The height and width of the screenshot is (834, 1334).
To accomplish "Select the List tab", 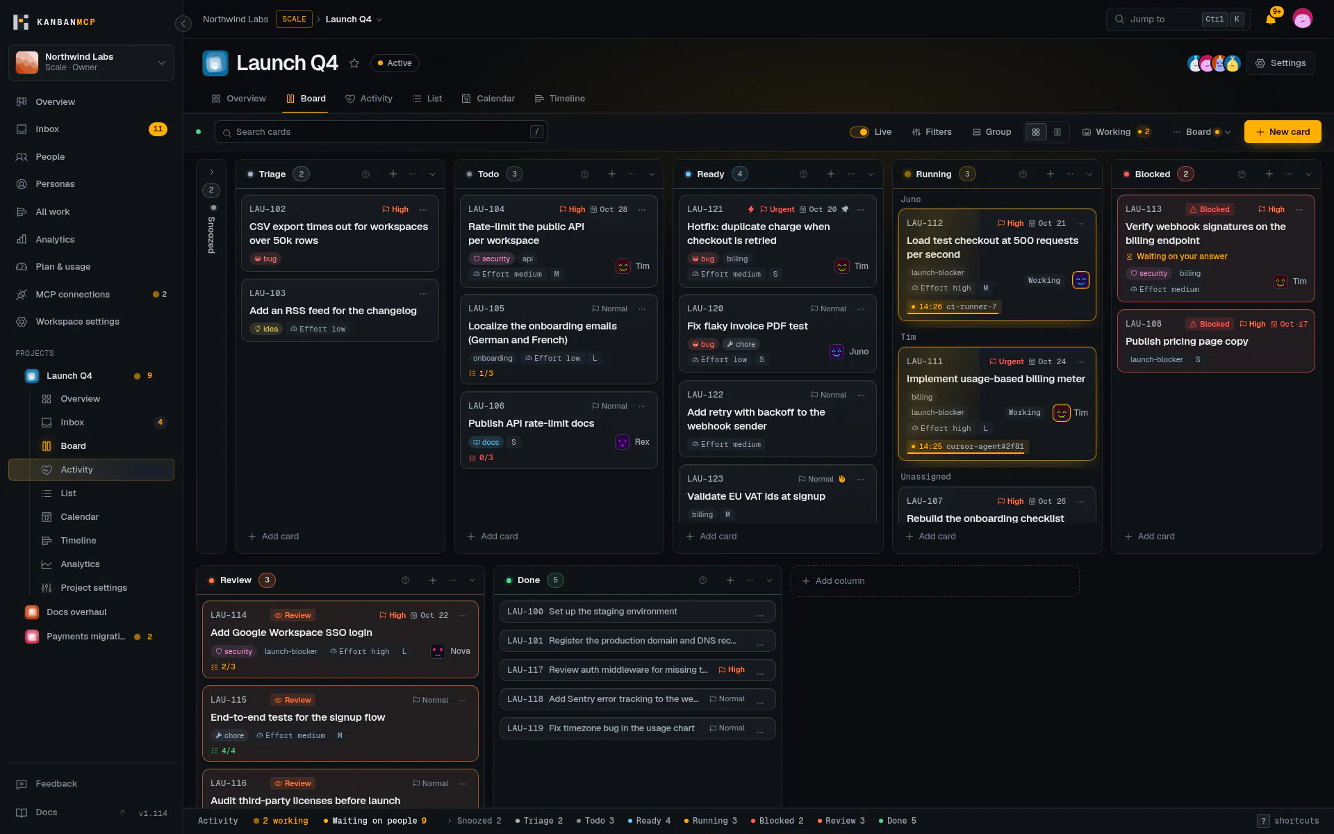I will [427, 99].
